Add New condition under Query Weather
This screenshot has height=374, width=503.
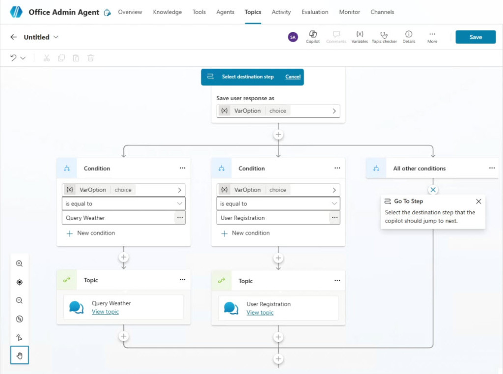click(x=90, y=233)
